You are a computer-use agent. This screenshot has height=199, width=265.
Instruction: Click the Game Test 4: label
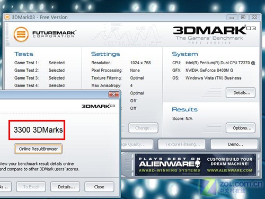pos(26,85)
